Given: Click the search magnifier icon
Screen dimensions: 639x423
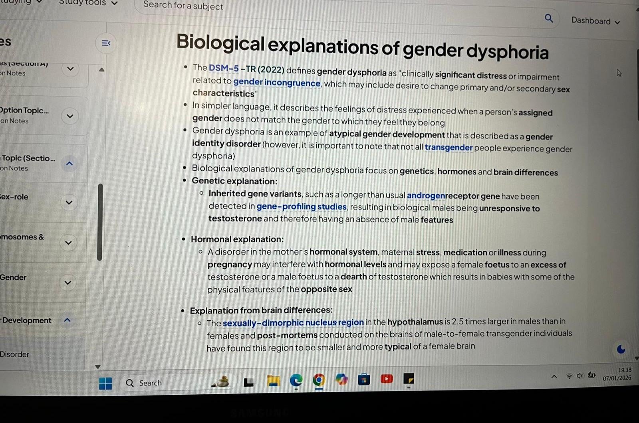Looking at the screenshot, I should pyautogui.click(x=549, y=18).
